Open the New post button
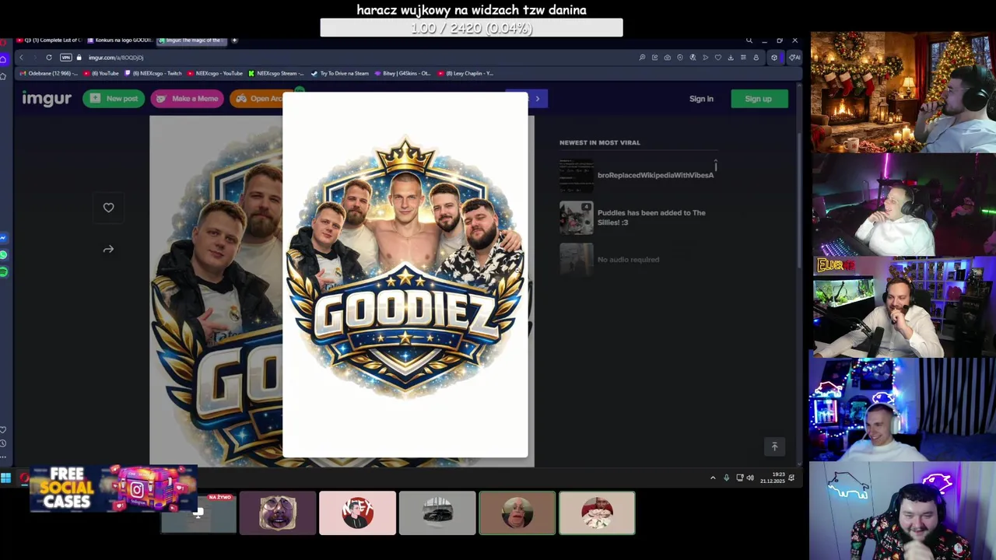Viewport: 996px width, 560px height. pyautogui.click(x=114, y=99)
